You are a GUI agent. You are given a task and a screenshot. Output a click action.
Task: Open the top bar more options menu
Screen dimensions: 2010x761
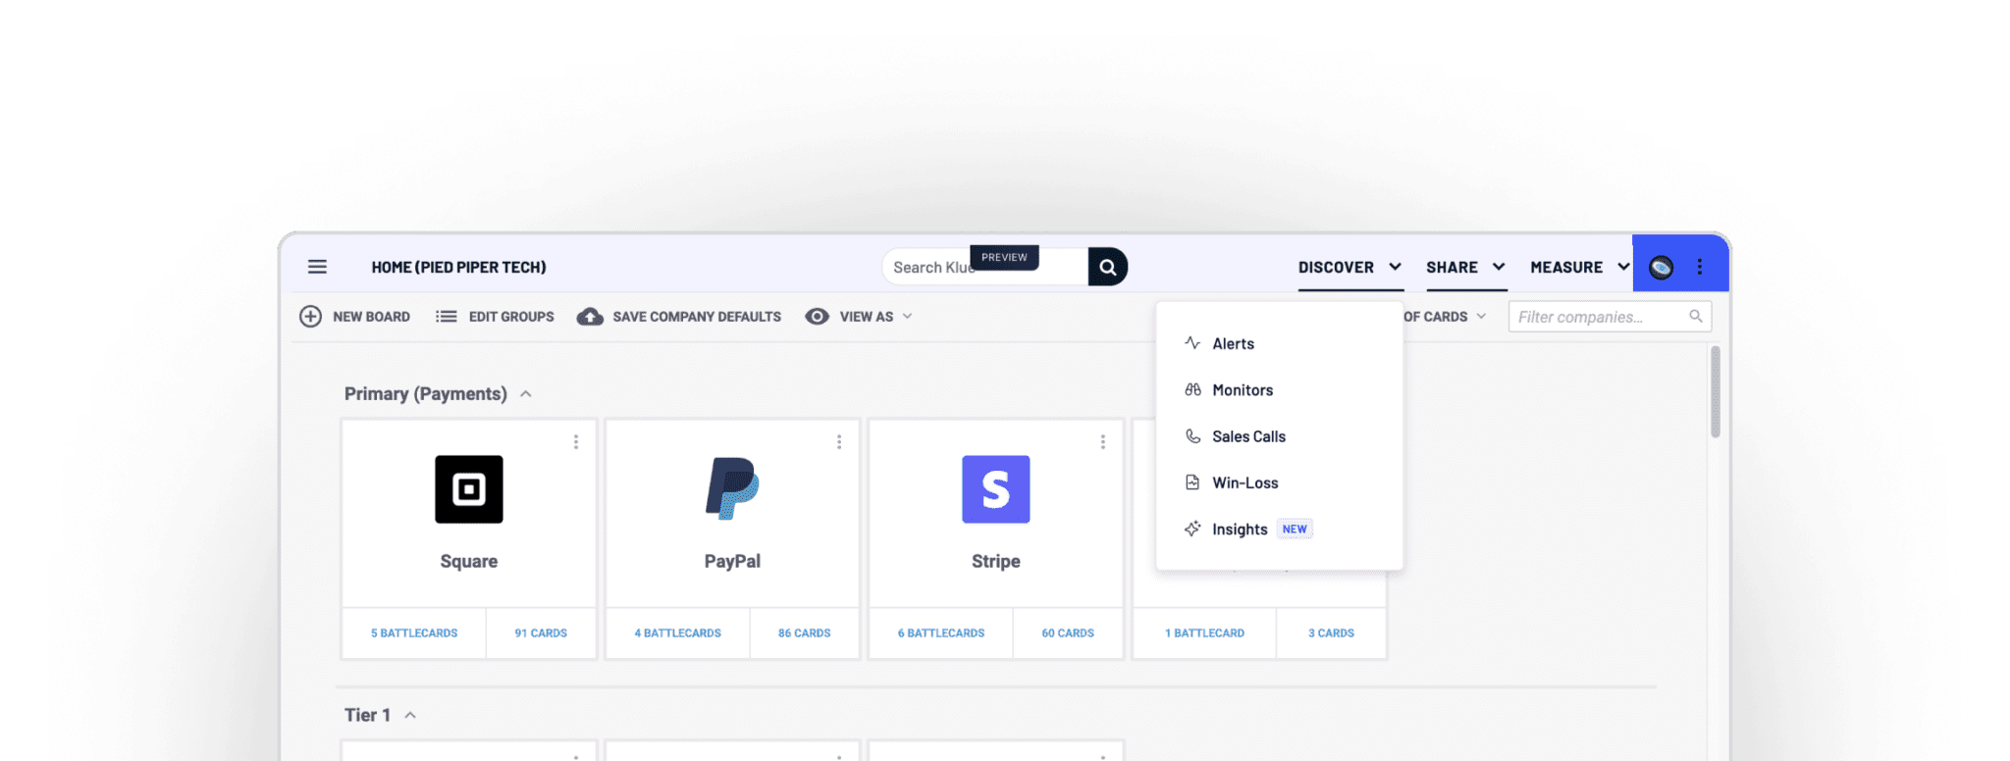coord(1700,267)
